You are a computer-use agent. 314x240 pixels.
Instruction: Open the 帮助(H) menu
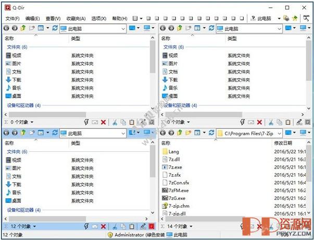tap(120, 18)
